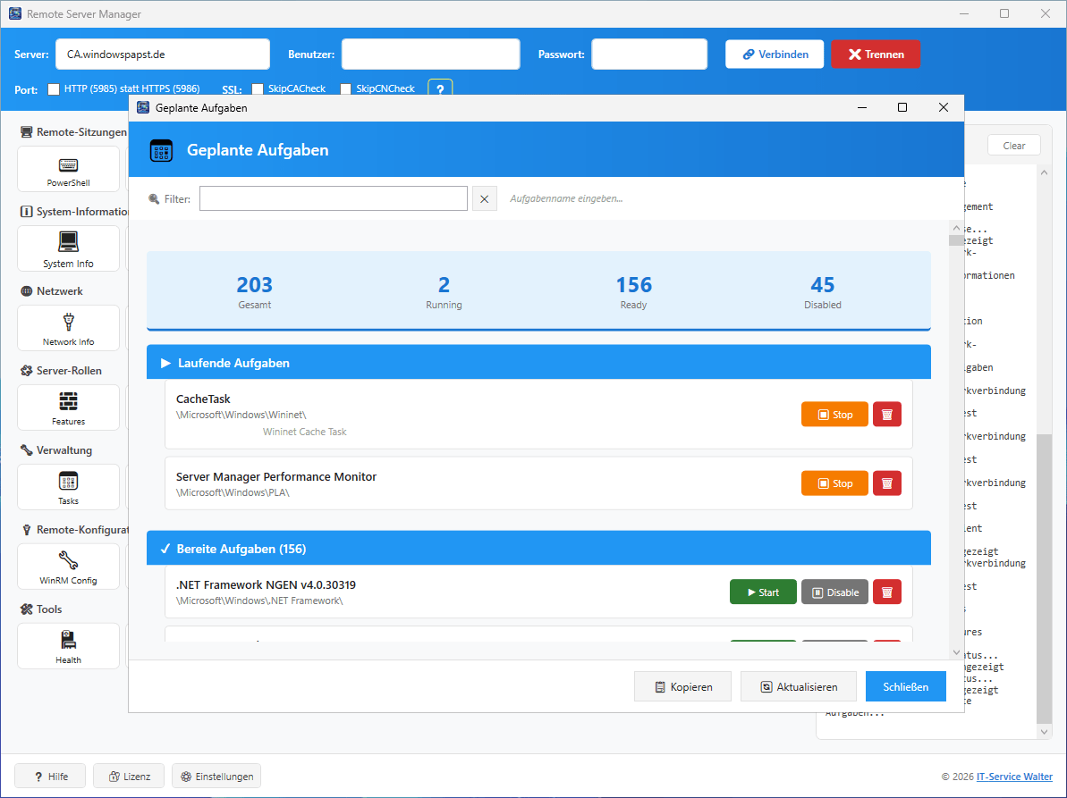Open the System Info tile
Screen dimensions: 1067x798
click(x=69, y=248)
